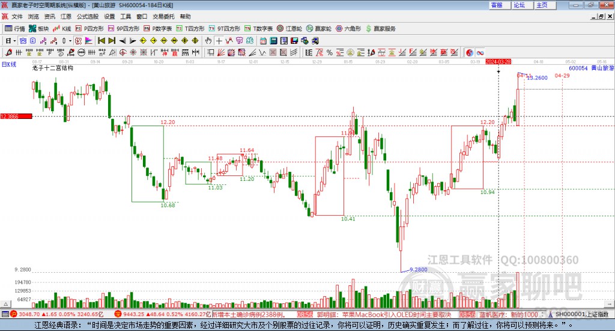Open 赢家服务 with the dollar icon

(380, 29)
